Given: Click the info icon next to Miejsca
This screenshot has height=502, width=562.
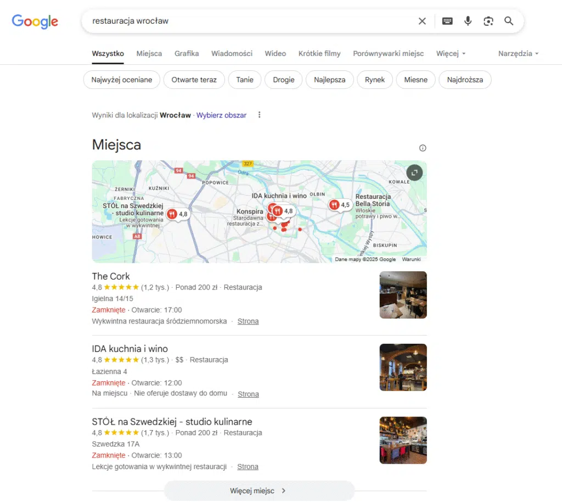Looking at the screenshot, I should (422, 148).
